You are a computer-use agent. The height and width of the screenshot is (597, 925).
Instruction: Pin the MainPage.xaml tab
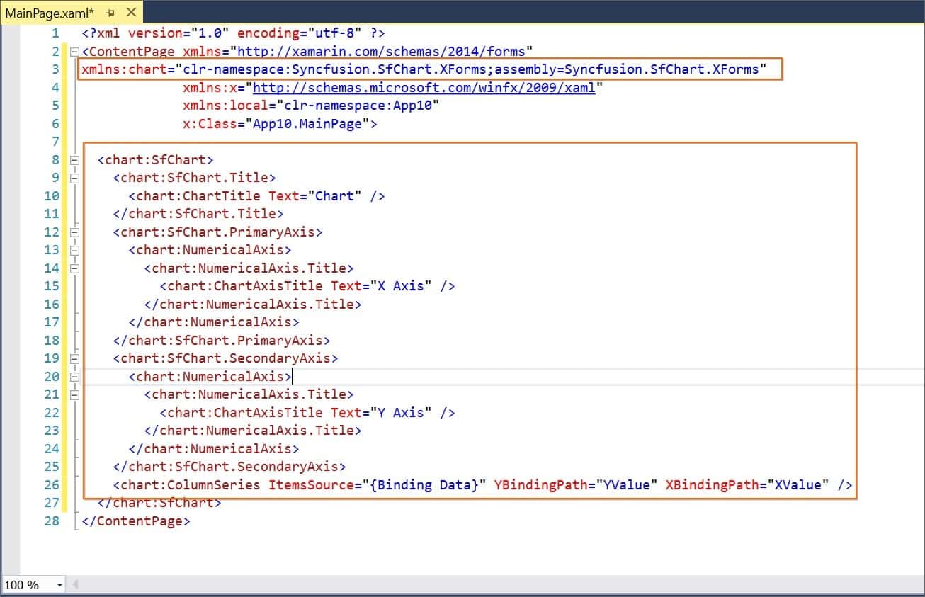pos(111,13)
